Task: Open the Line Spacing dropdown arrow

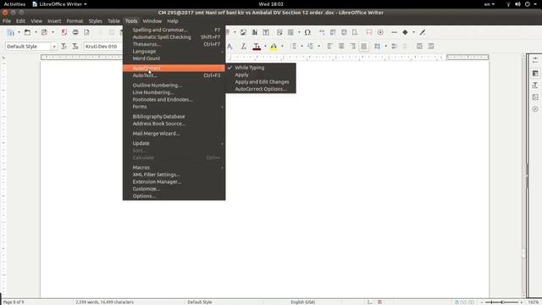Action: pyautogui.click(x=386, y=46)
